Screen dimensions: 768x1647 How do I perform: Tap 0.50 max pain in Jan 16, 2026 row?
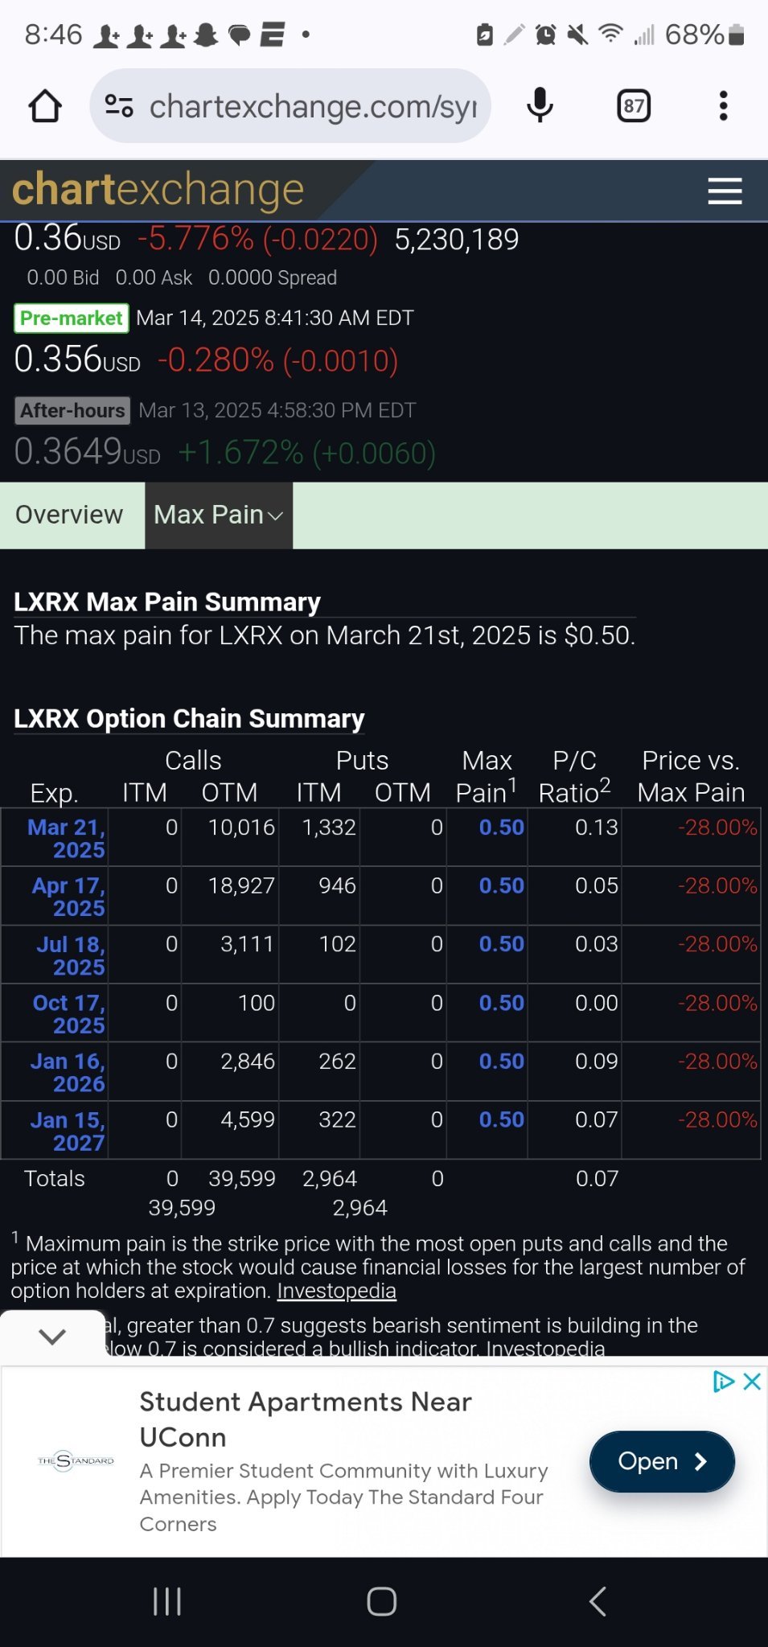pyautogui.click(x=502, y=1062)
